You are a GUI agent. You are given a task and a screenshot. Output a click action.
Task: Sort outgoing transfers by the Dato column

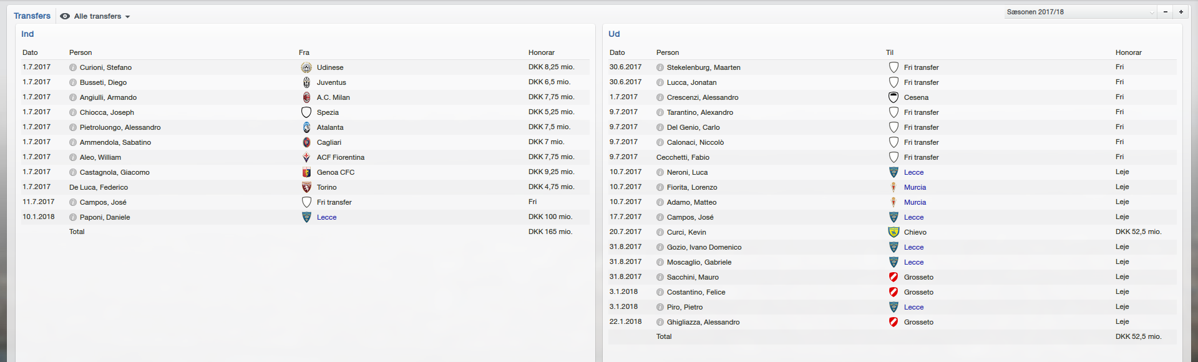616,52
